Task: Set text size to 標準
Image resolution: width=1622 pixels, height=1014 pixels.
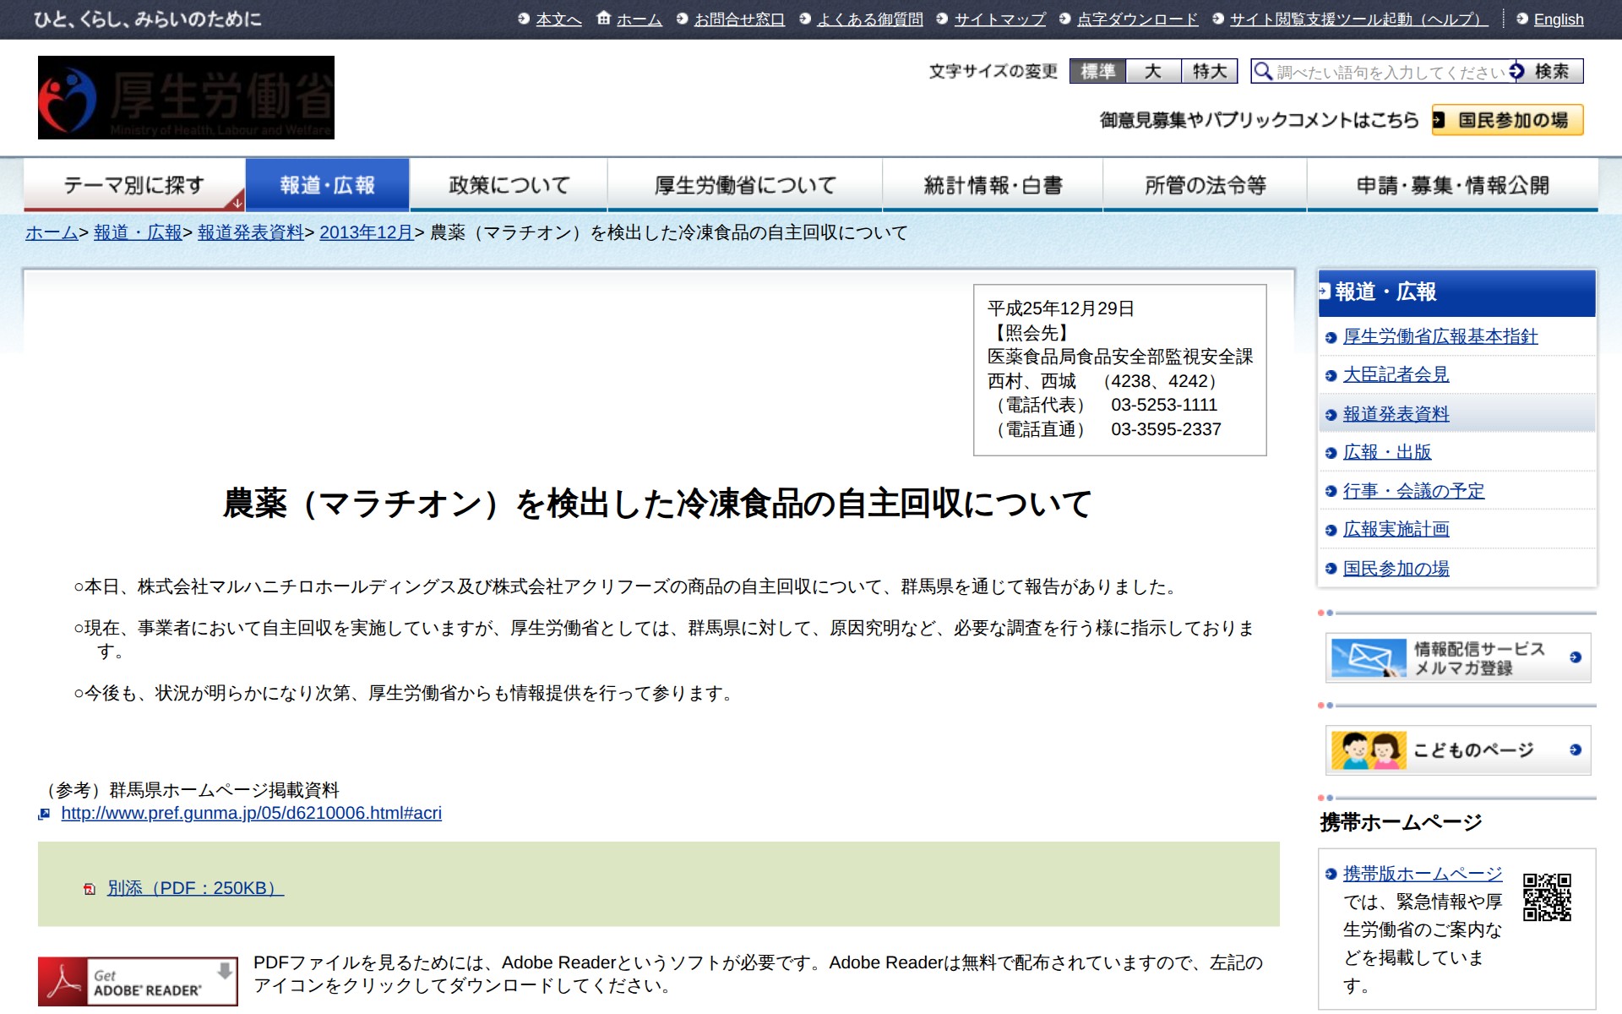Action: click(1097, 72)
